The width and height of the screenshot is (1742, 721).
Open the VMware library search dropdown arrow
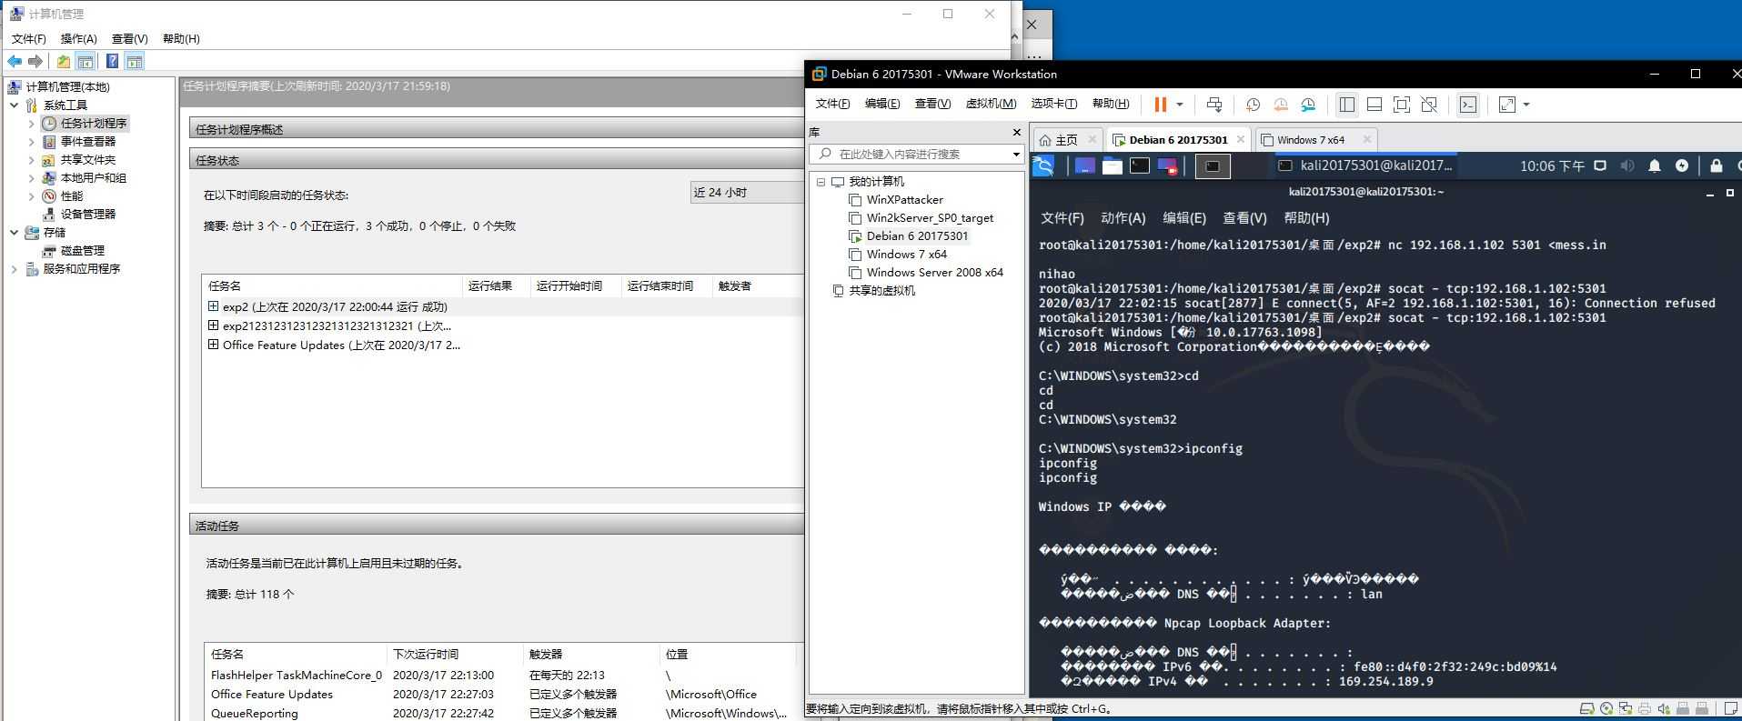pyautogui.click(x=1016, y=155)
